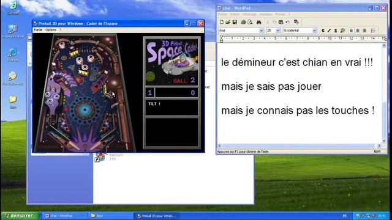Click the Paste clipboard icon in WordPad
Image resolution: width=392 pixels, height=220 pixels.
pyautogui.click(x=281, y=22)
